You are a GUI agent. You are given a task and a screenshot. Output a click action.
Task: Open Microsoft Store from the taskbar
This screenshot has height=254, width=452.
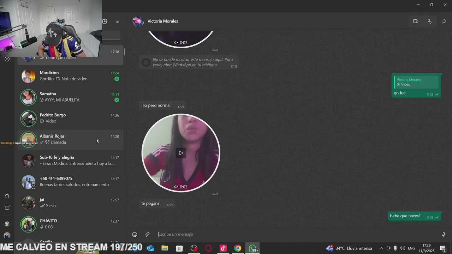179,248
